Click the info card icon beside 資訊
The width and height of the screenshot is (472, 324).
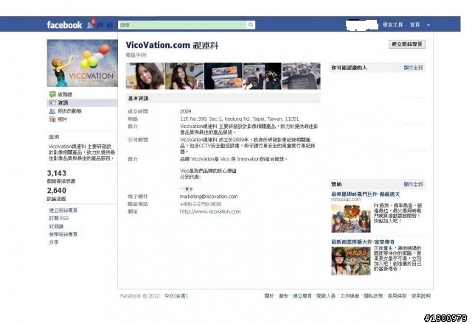pyautogui.click(x=52, y=103)
